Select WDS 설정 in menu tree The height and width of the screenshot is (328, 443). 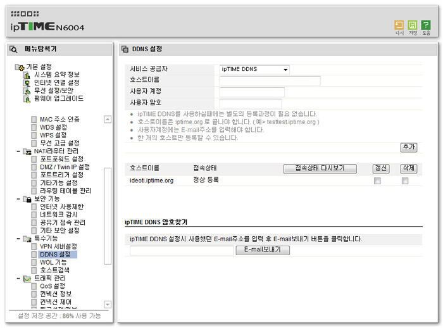click(53, 127)
